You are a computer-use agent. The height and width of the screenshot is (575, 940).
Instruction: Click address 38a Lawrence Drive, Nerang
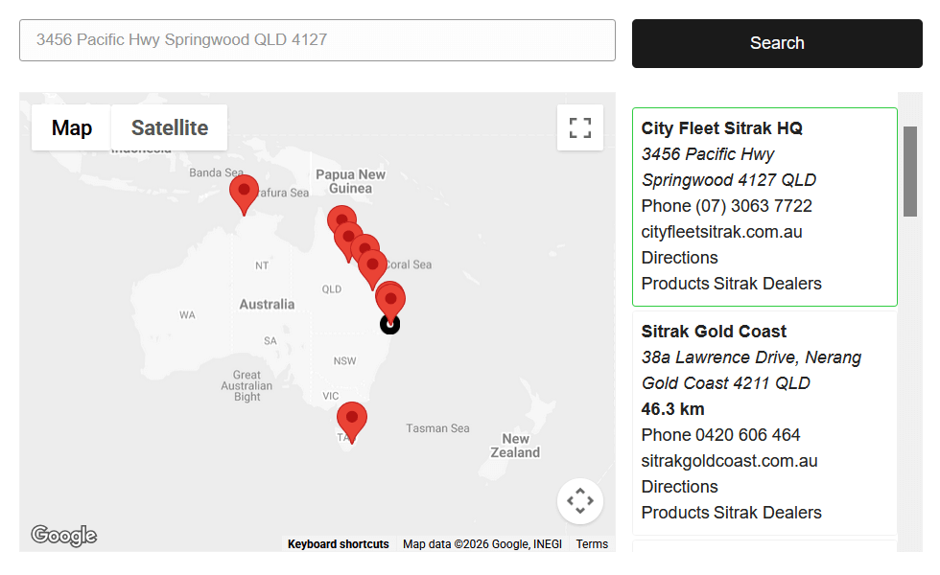[x=750, y=356]
